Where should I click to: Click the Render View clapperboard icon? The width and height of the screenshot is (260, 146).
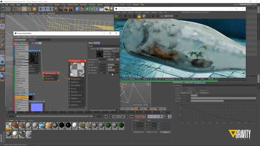pos(61,9)
